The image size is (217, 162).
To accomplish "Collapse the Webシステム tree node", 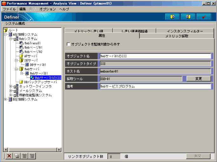I will point(11,39).
